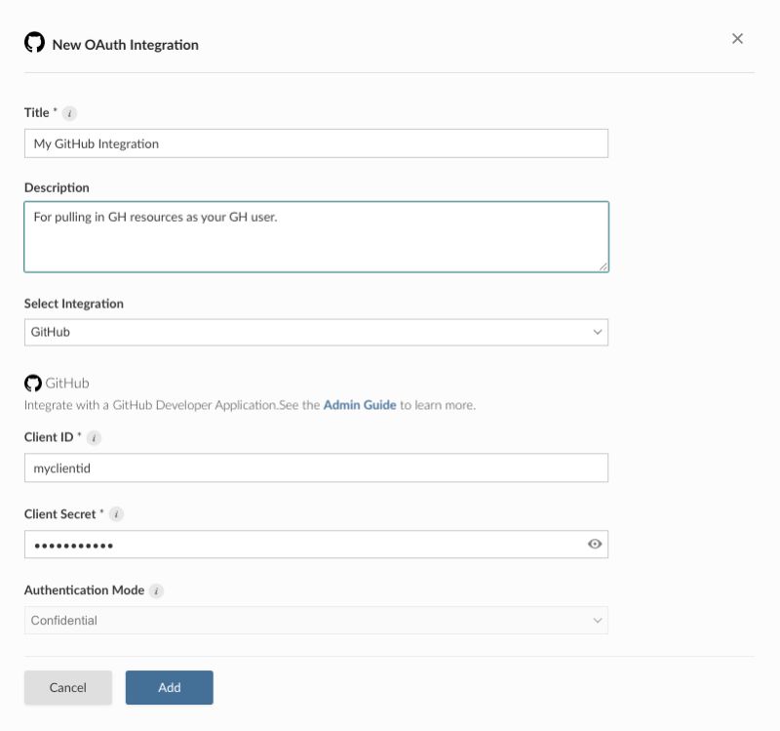Select the GitHub value in the integration combo box
This screenshot has width=780, height=731.
pos(195,332)
